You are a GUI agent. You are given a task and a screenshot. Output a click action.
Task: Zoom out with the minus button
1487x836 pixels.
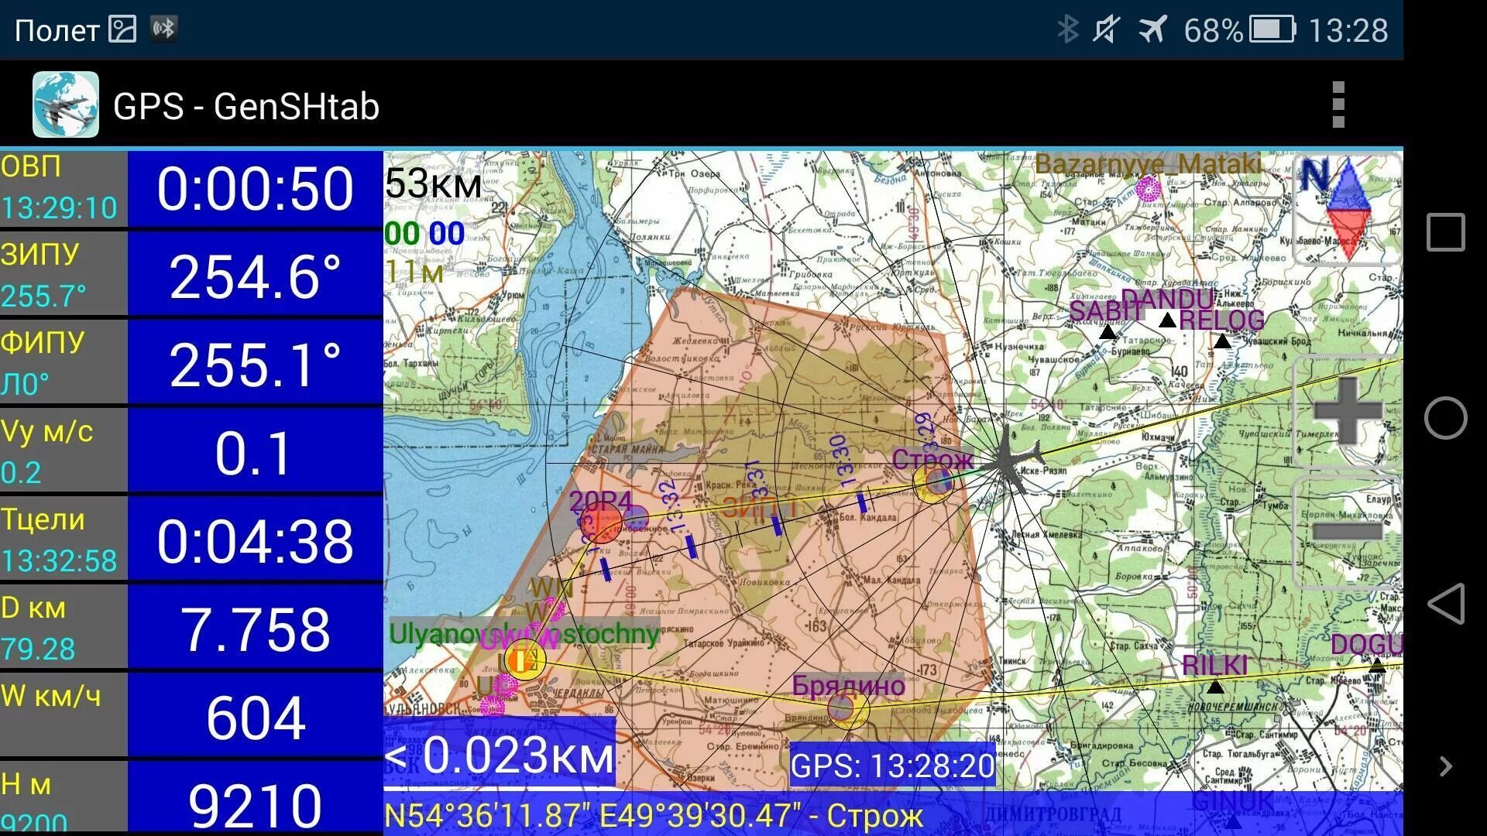1347,531
